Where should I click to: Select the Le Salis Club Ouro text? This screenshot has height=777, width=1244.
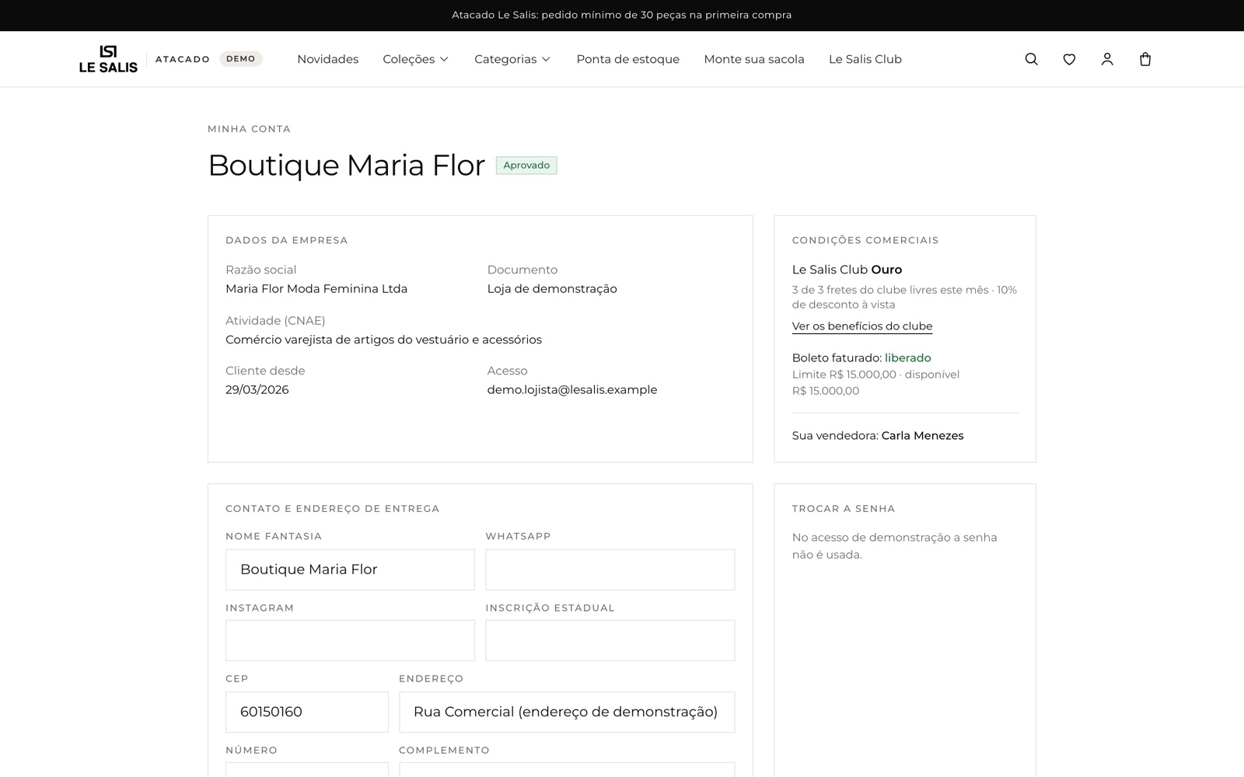pyautogui.click(x=847, y=270)
